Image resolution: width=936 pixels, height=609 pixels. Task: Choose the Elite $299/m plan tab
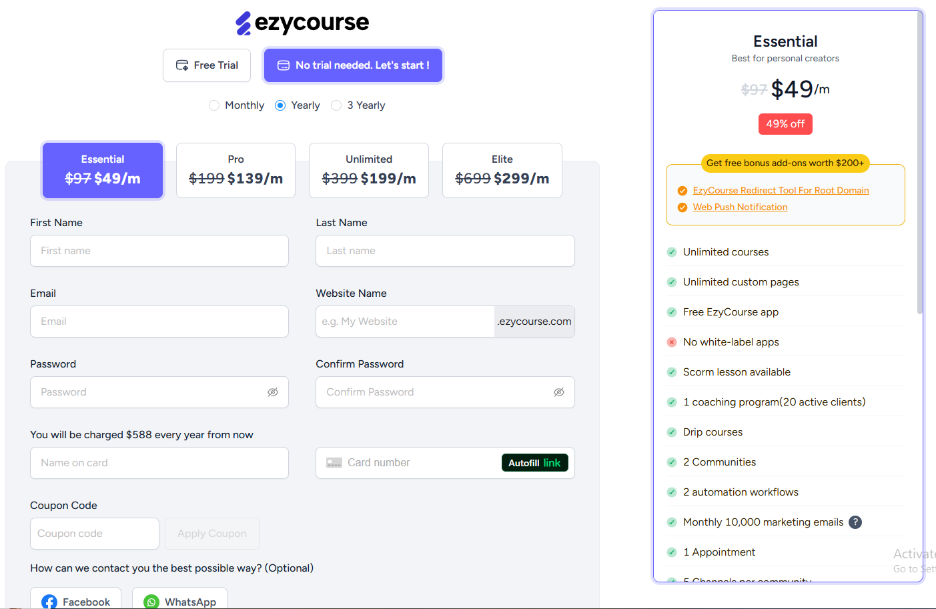click(x=502, y=170)
